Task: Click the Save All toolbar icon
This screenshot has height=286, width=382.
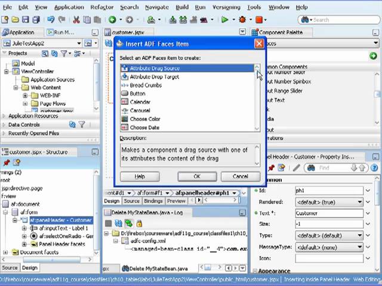Action: pos(36,20)
